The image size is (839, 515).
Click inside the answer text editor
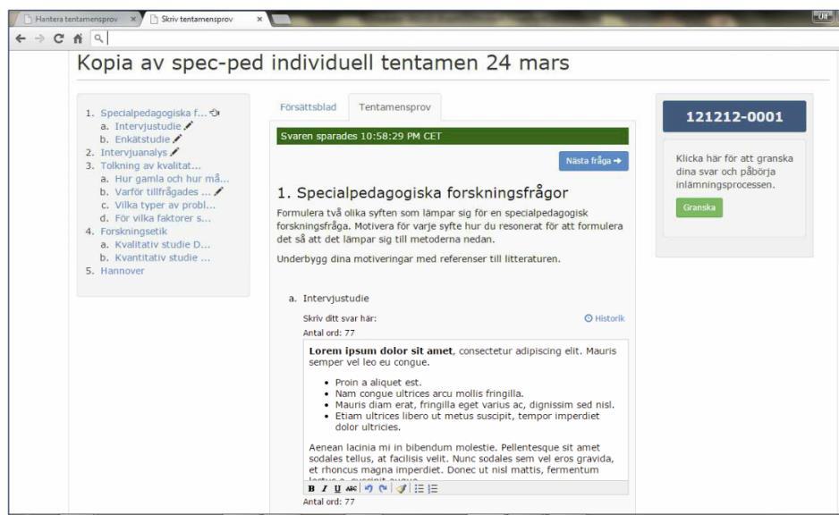pyautogui.click(x=465, y=409)
